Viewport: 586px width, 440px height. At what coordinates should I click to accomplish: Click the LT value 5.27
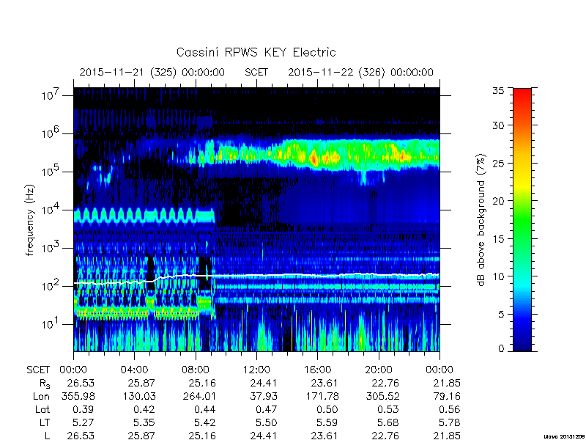(x=83, y=422)
